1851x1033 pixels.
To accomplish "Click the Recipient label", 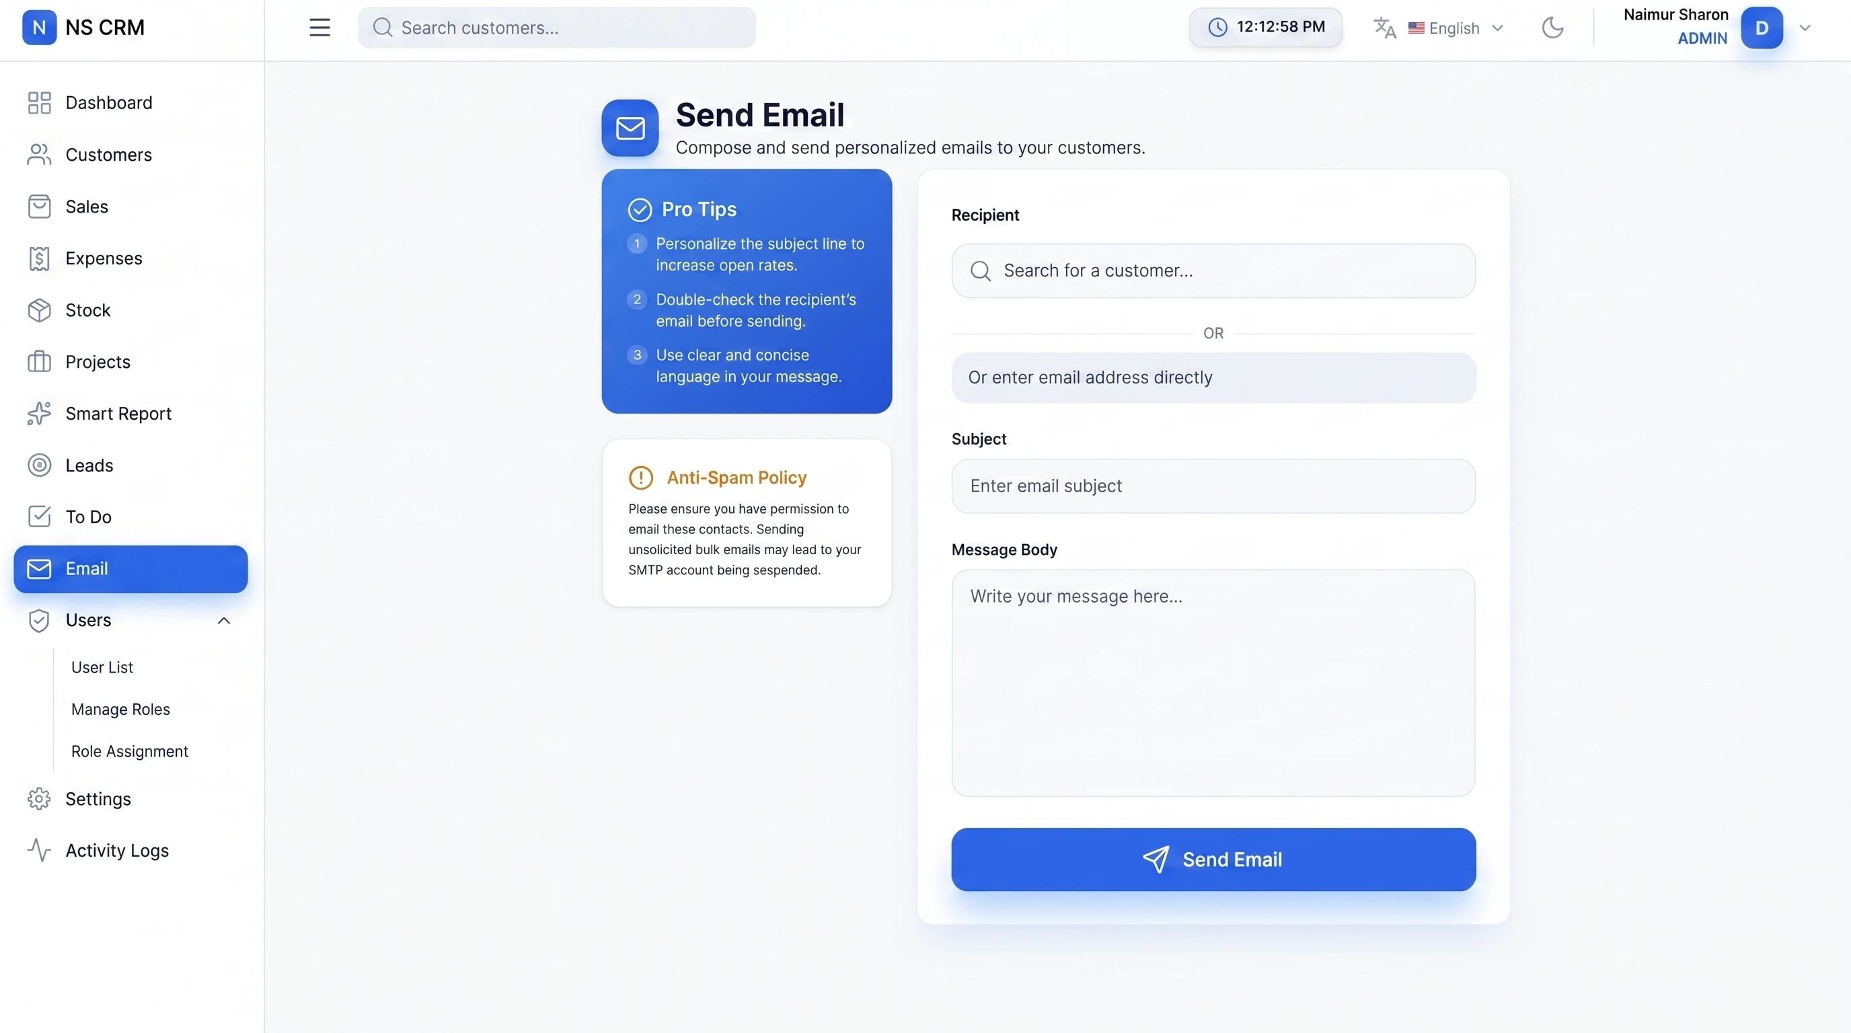I will tap(985, 215).
